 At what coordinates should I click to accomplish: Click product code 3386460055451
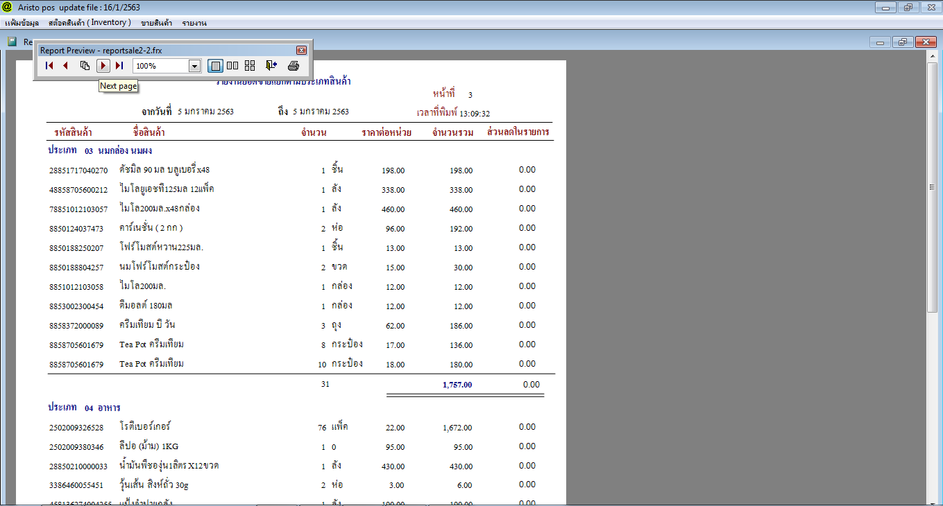[76, 487]
